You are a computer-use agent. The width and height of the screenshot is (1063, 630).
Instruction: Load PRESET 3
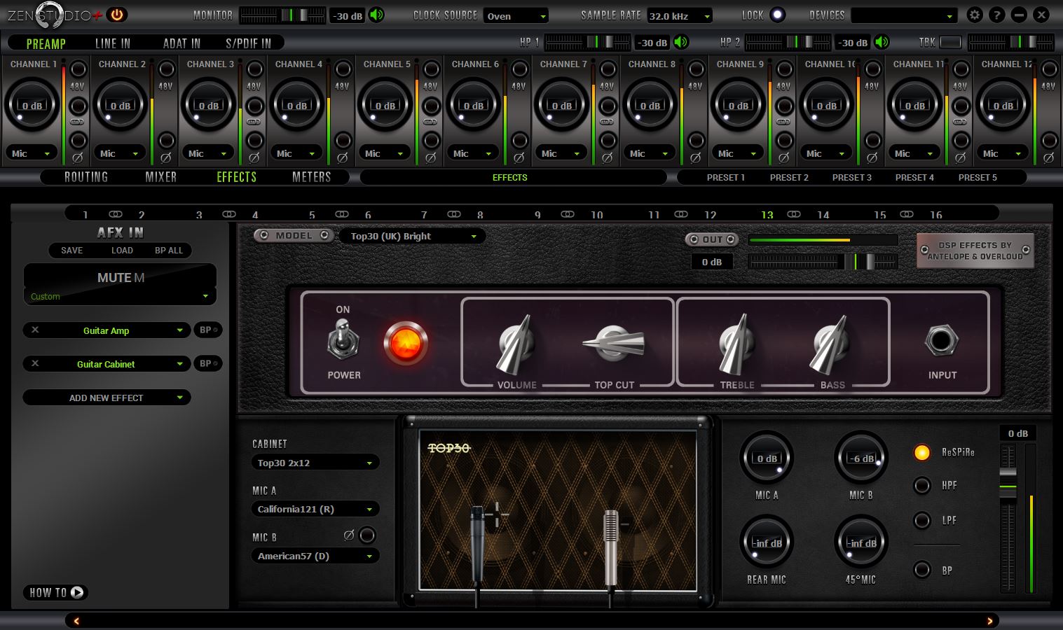[852, 177]
